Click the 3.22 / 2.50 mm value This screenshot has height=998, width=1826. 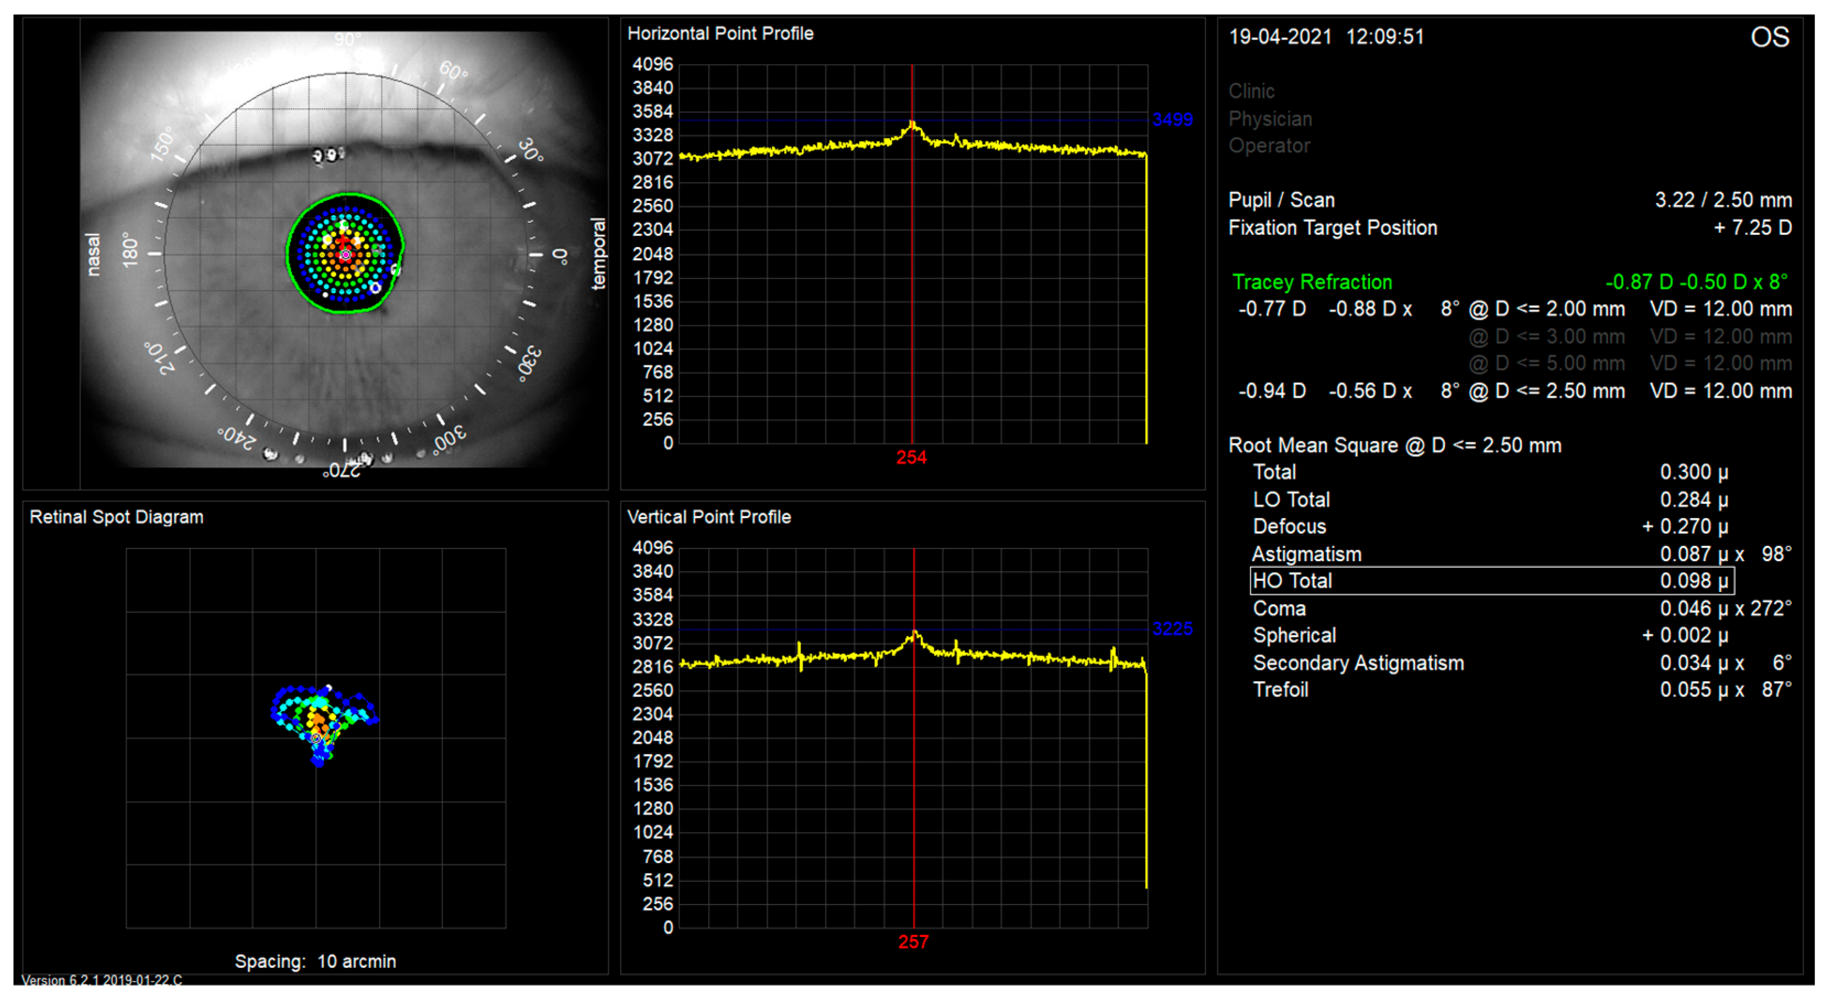1723,200
